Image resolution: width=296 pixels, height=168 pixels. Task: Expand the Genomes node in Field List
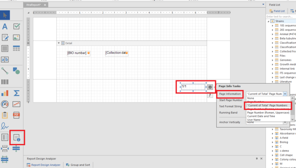(272, 60)
